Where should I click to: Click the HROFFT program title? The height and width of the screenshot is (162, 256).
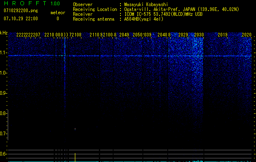click(x=25, y=3)
